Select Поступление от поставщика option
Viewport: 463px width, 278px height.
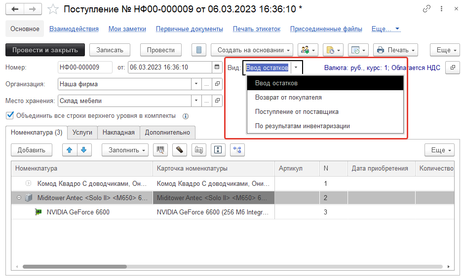pyautogui.click(x=297, y=111)
